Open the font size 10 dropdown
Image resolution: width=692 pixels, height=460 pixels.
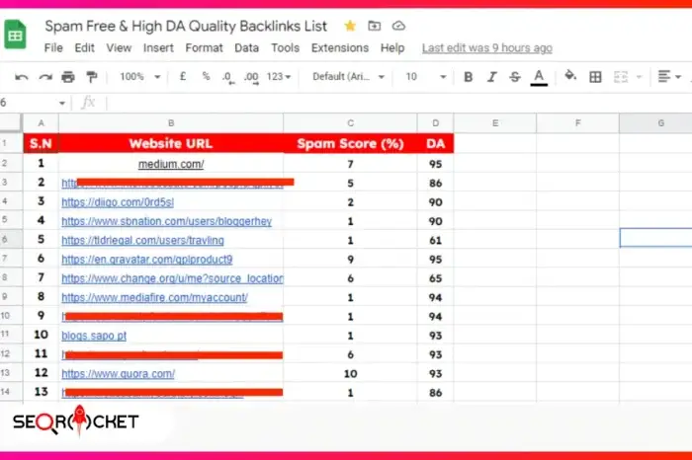pos(425,77)
